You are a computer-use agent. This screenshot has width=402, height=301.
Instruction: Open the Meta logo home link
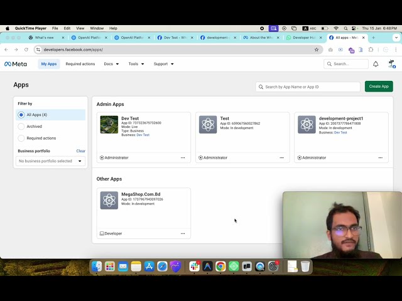click(x=16, y=64)
